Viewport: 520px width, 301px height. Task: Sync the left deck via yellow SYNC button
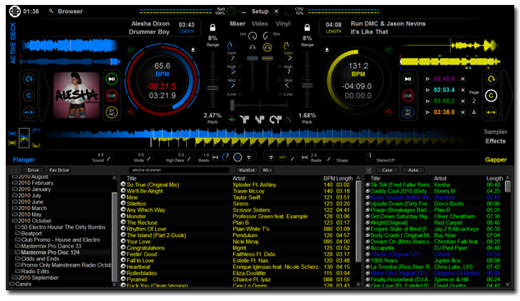pyautogui.click(x=112, y=112)
